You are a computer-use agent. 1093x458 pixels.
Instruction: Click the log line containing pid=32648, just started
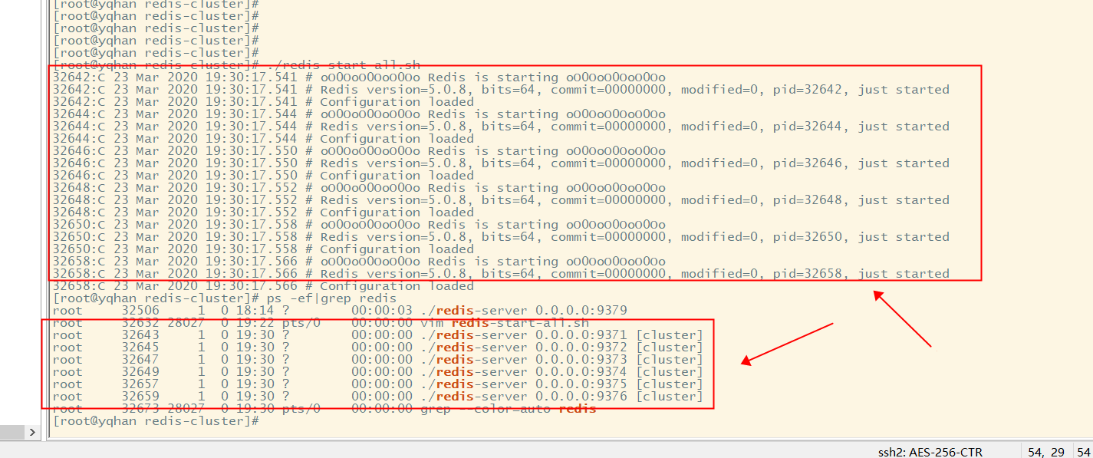(x=501, y=200)
